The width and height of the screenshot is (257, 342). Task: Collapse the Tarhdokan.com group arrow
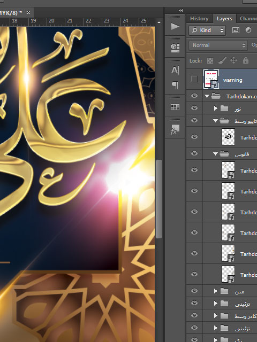pyautogui.click(x=207, y=96)
